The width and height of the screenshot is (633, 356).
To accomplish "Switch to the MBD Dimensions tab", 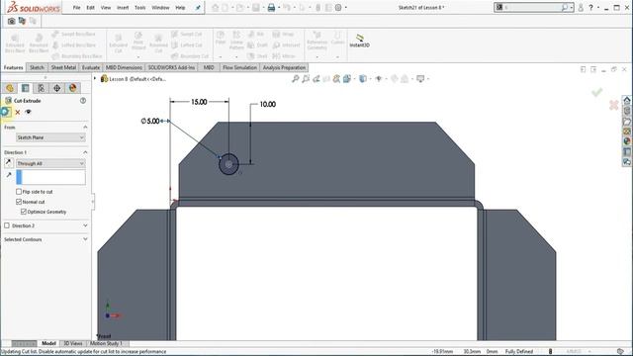I will click(x=124, y=67).
